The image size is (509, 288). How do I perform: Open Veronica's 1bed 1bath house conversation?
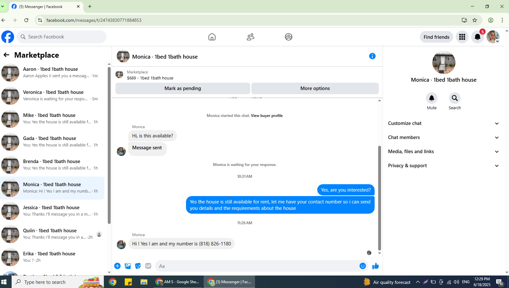[x=53, y=96]
